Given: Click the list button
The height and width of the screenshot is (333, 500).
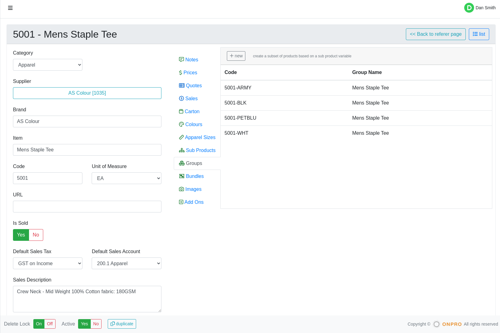Looking at the screenshot, I should point(479,34).
